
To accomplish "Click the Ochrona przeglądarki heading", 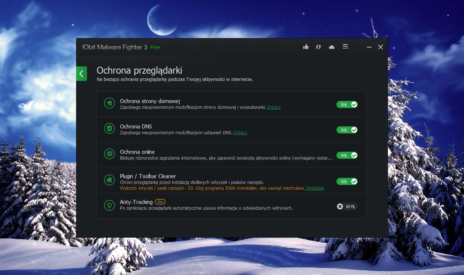I will 140,70.
